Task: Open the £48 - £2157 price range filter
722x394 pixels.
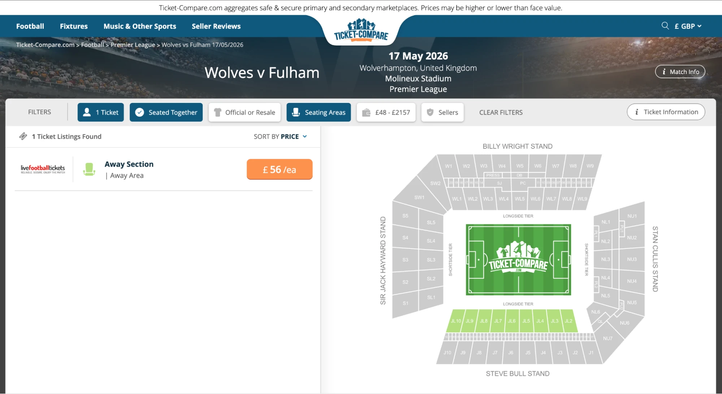Action: click(x=386, y=112)
